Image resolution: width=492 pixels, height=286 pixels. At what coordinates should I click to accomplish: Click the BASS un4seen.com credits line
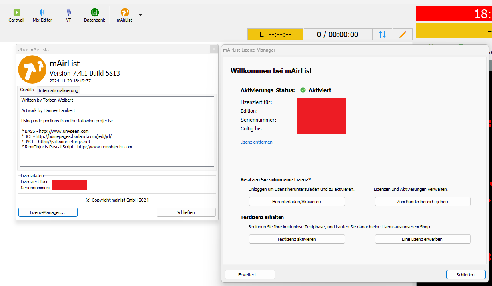coord(55,131)
